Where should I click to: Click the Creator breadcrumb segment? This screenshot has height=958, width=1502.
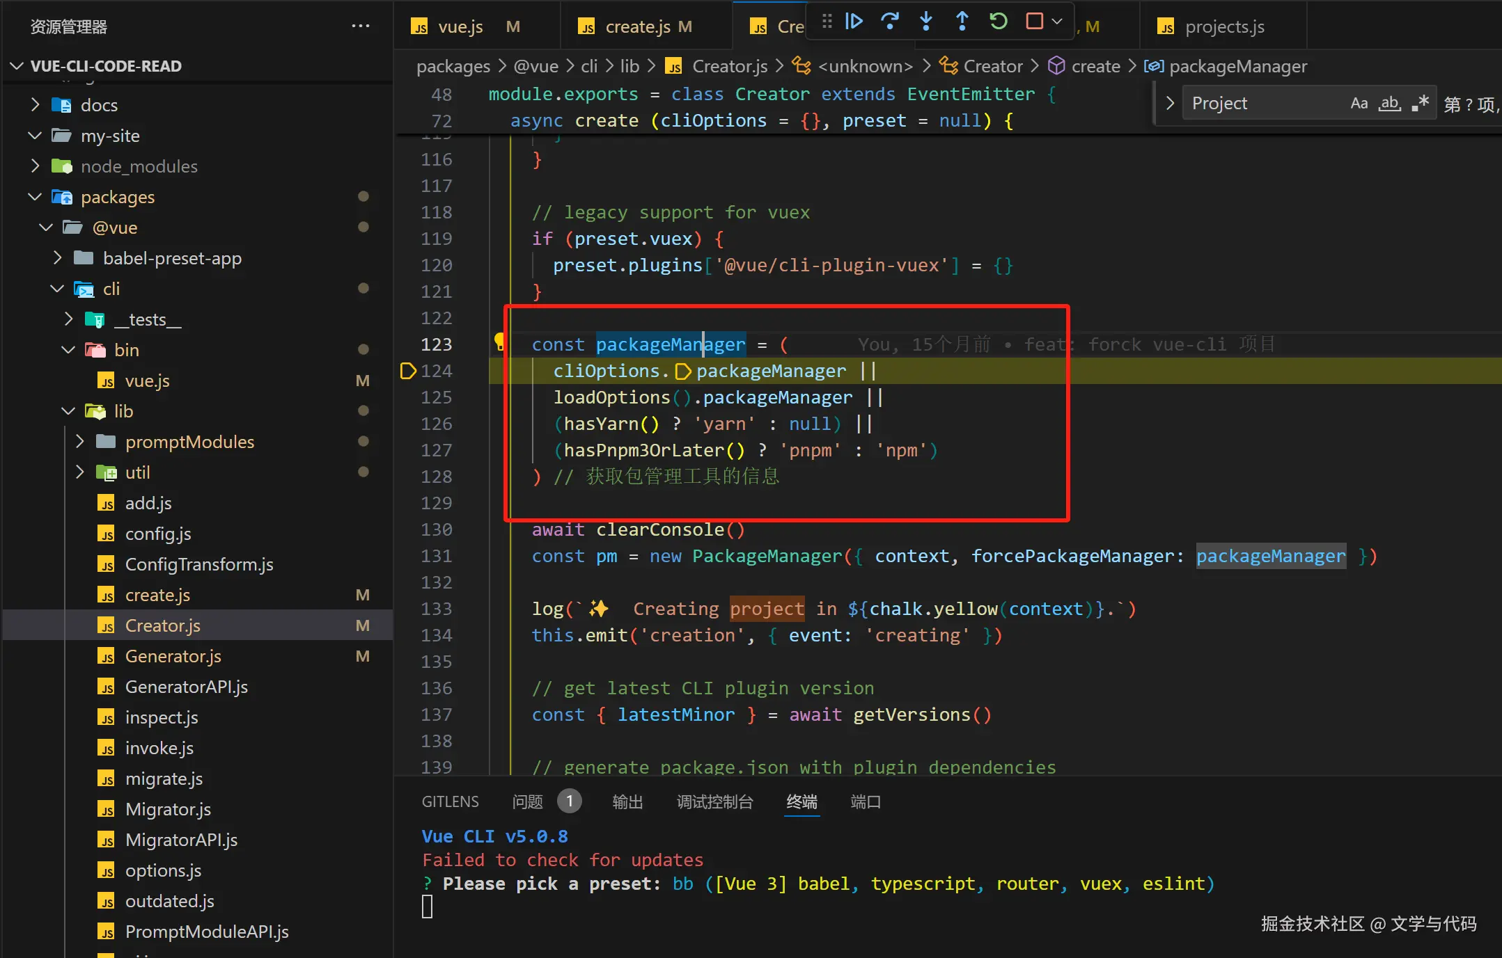coord(992,66)
